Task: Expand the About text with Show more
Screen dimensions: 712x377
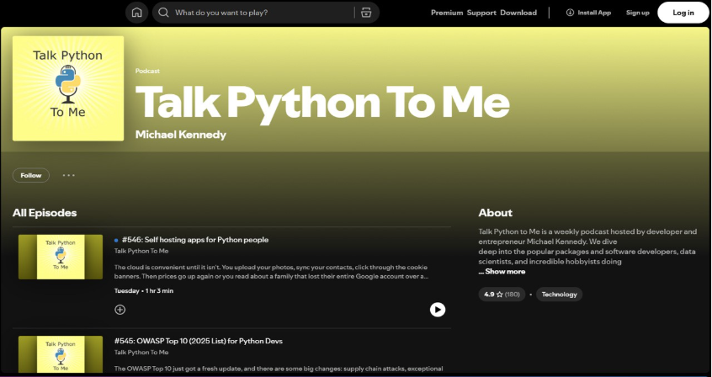Action: (x=502, y=272)
